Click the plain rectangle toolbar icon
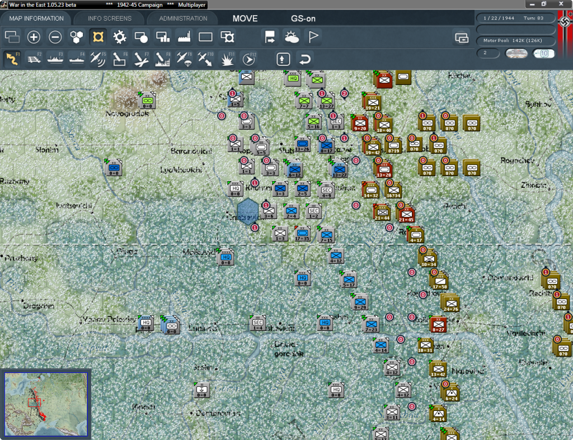The width and height of the screenshot is (573, 440). tap(205, 37)
